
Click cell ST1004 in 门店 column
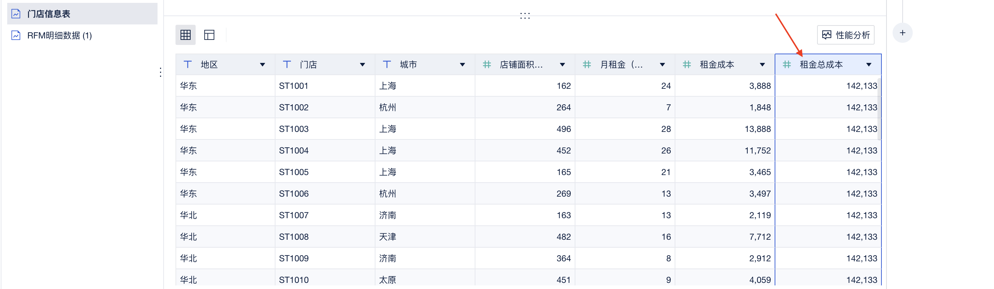click(x=325, y=151)
